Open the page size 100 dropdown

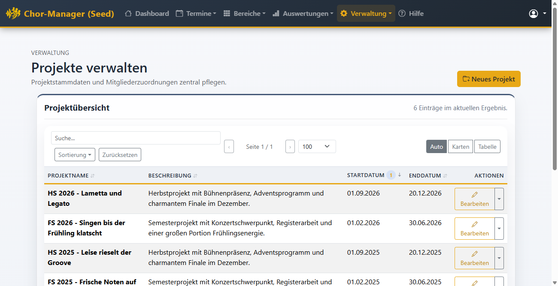[x=317, y=147]
